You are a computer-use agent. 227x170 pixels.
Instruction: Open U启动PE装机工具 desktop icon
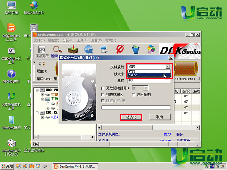[x=11, y=101]
